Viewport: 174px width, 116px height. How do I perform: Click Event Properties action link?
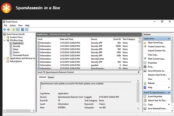(155, 96)
